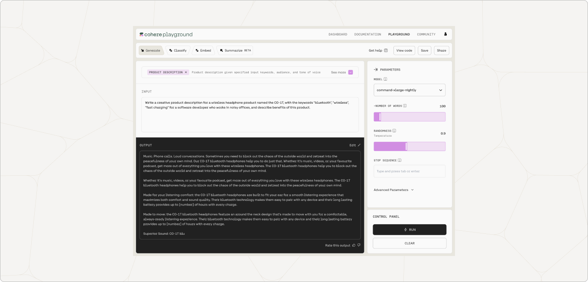Click the Randomness value 0.9
The height and width of the screenshot is (282, 588).
[x=443, y=133]
